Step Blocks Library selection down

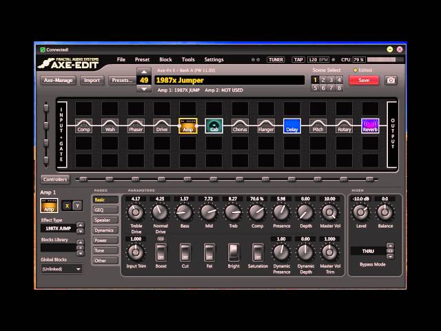click(81, 253)
